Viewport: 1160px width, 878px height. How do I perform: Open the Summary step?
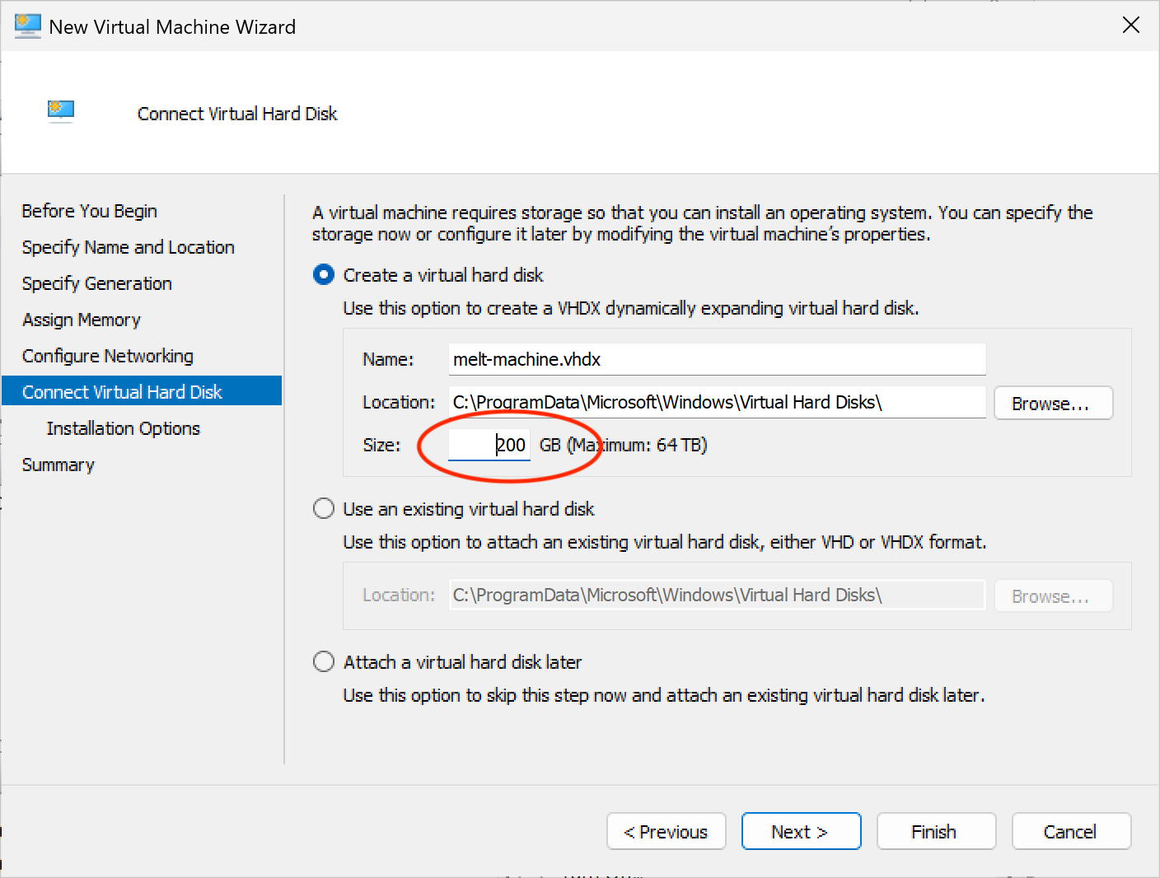58,465
